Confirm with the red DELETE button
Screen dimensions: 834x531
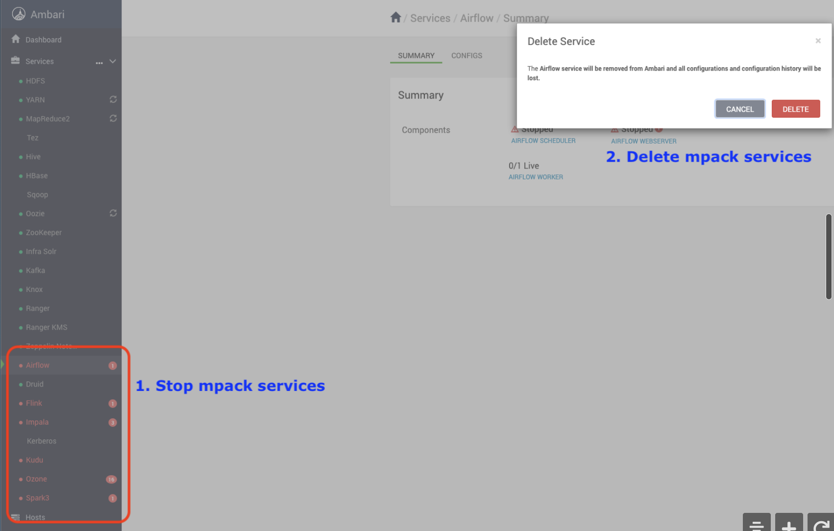coord(796,109)
